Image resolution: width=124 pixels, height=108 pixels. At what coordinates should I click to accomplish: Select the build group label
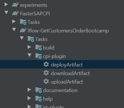(49, 48)
